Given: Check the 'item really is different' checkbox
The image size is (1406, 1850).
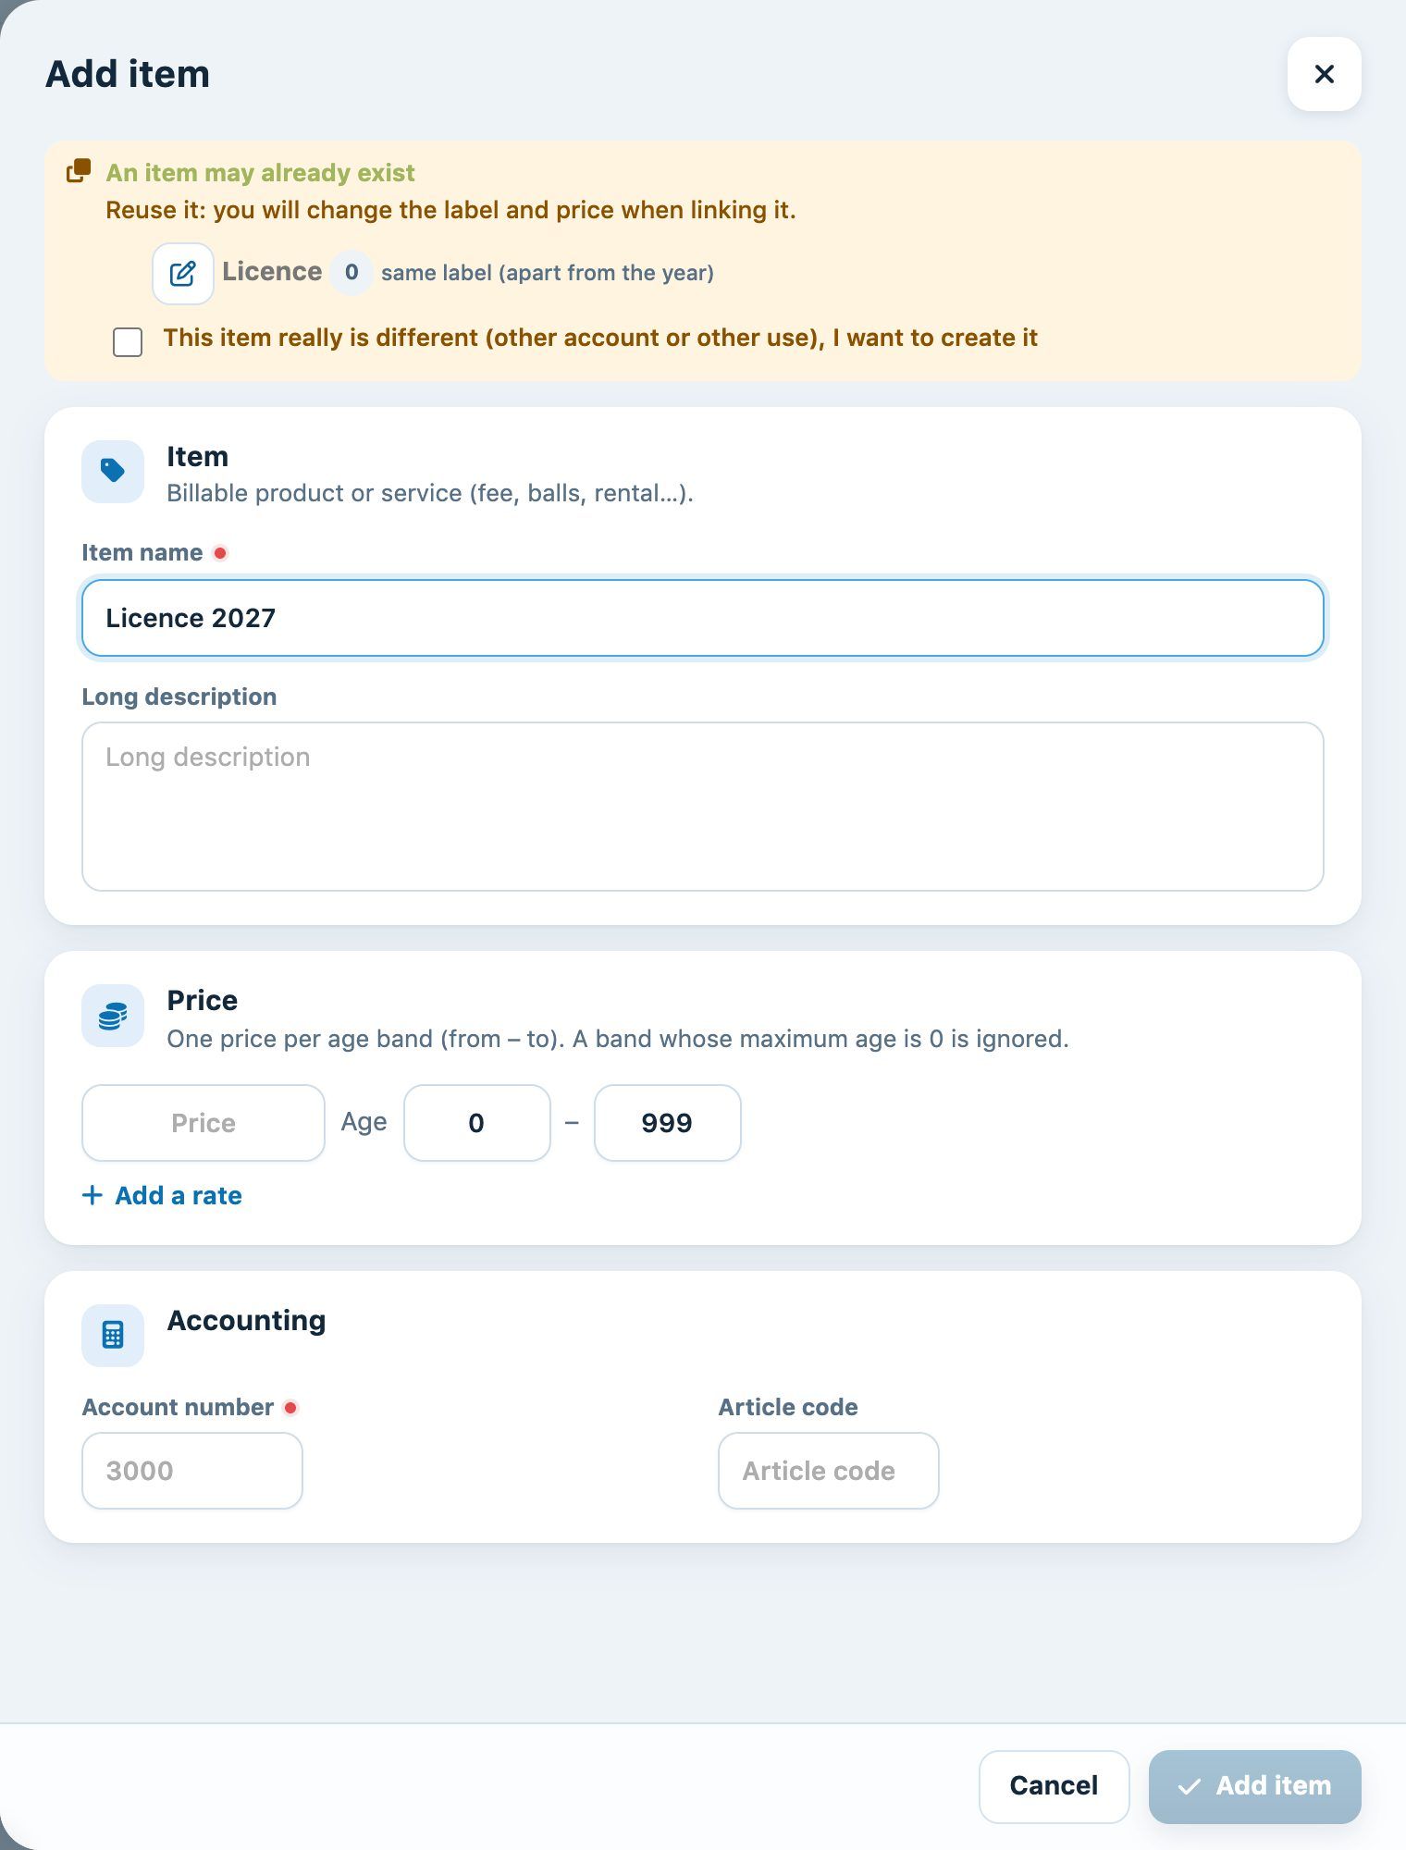Looking at the screenshot, I should 128,341.
